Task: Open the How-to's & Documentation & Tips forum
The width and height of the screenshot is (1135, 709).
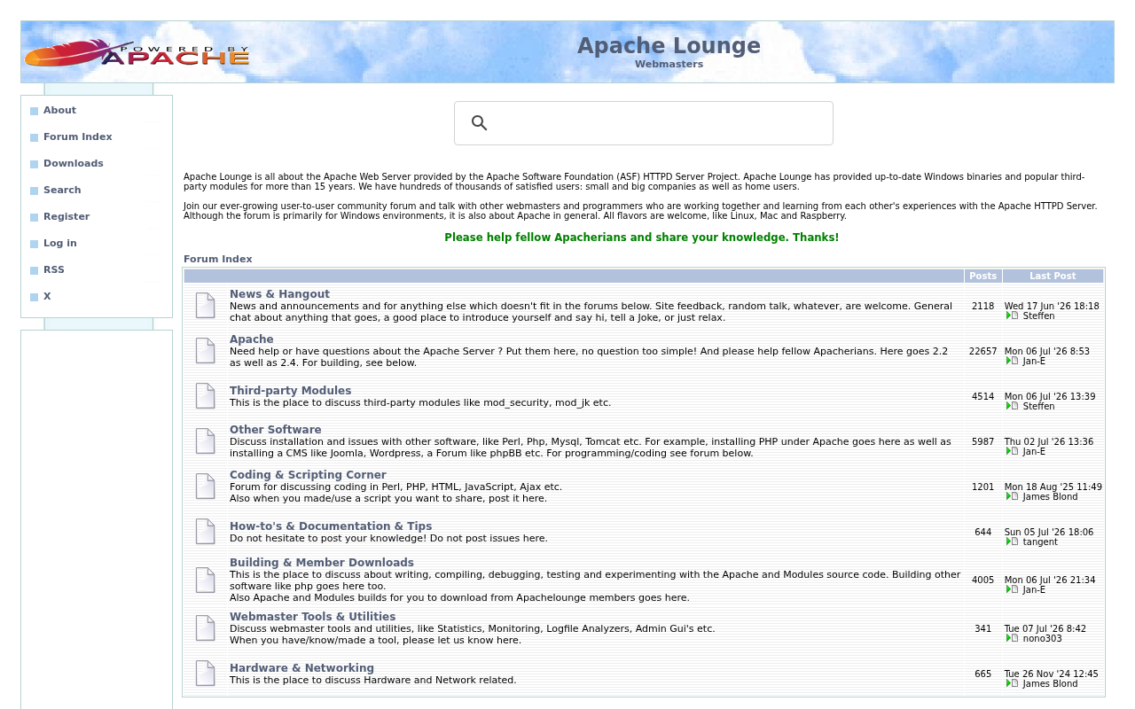Action: click(x=331, y=526)
